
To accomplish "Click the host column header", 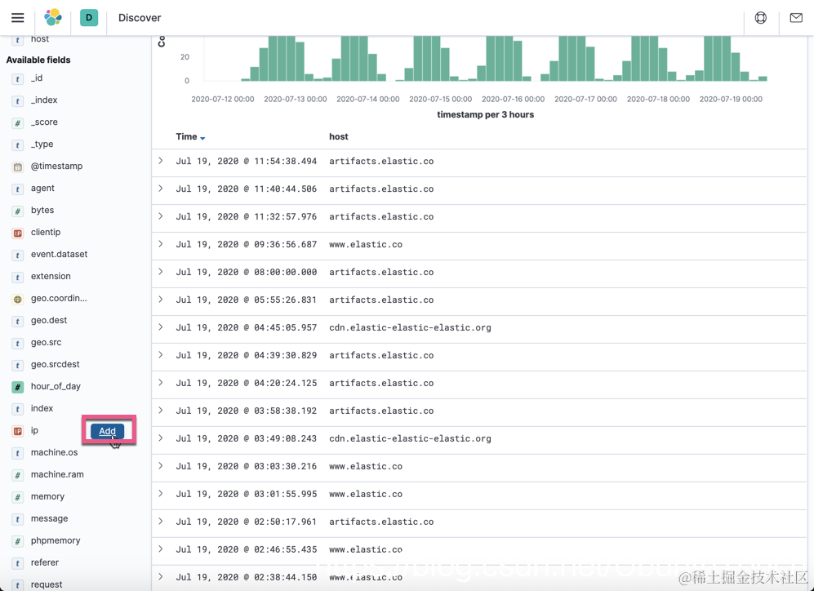I will 339,136.
